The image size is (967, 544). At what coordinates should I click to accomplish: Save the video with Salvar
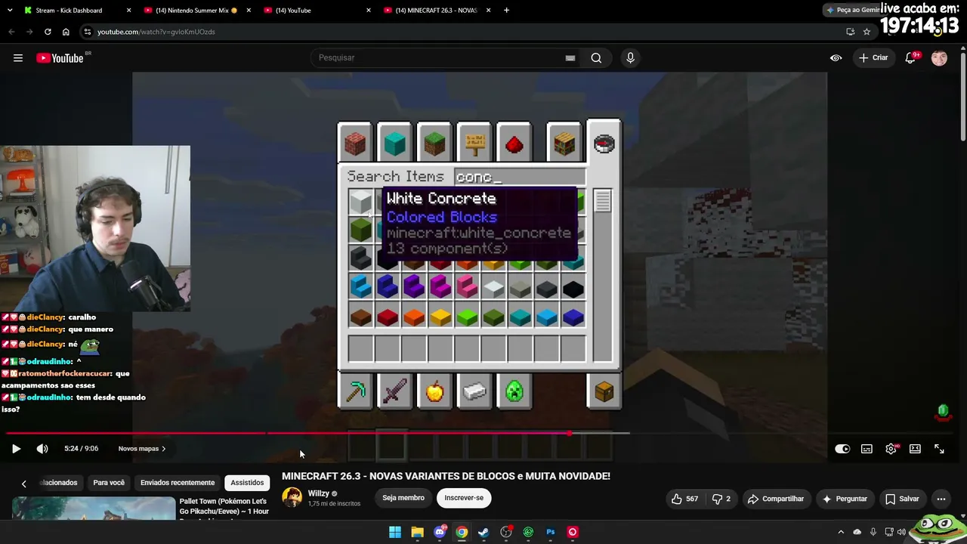[902, 499]
